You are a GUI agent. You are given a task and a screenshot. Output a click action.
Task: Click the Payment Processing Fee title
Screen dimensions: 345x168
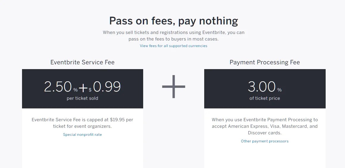265,62
